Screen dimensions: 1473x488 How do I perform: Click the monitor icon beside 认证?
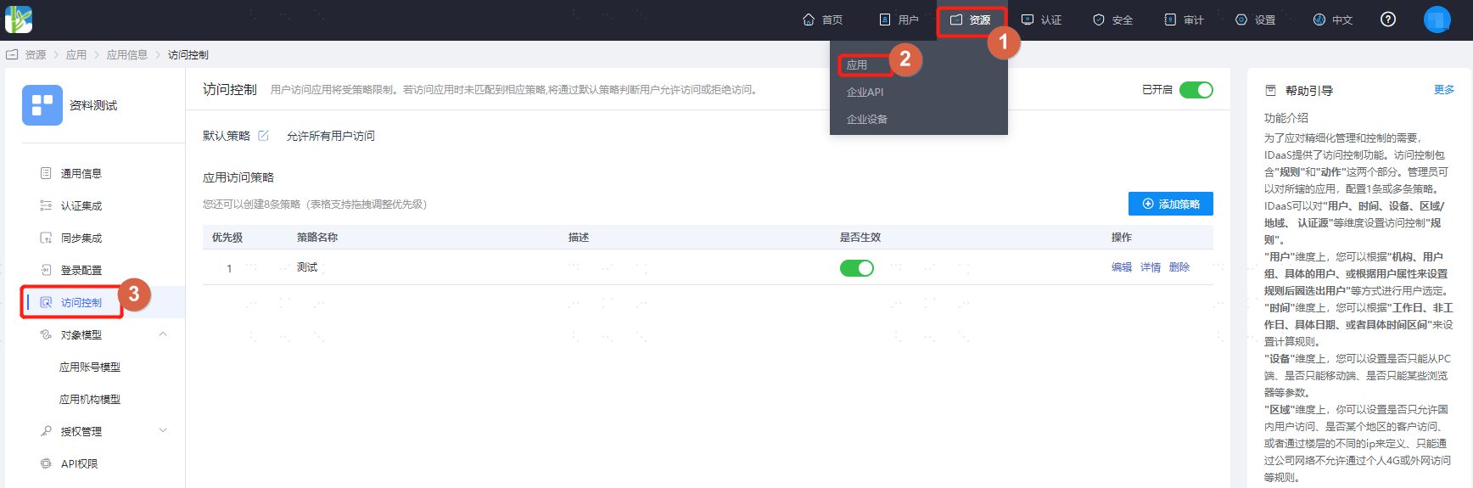[x=1028, y=20]
